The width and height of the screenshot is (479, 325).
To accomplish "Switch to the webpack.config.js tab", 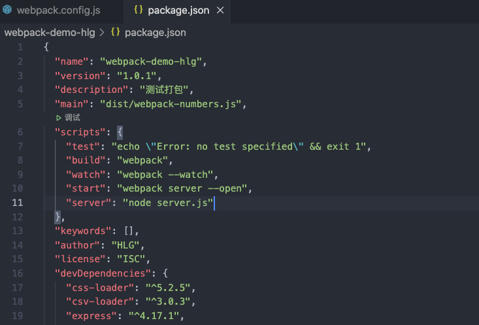I will (59, 10).
